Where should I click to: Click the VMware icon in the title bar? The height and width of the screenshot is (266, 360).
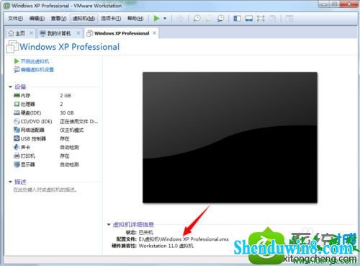pyautogui.click(x=6, y=6)
